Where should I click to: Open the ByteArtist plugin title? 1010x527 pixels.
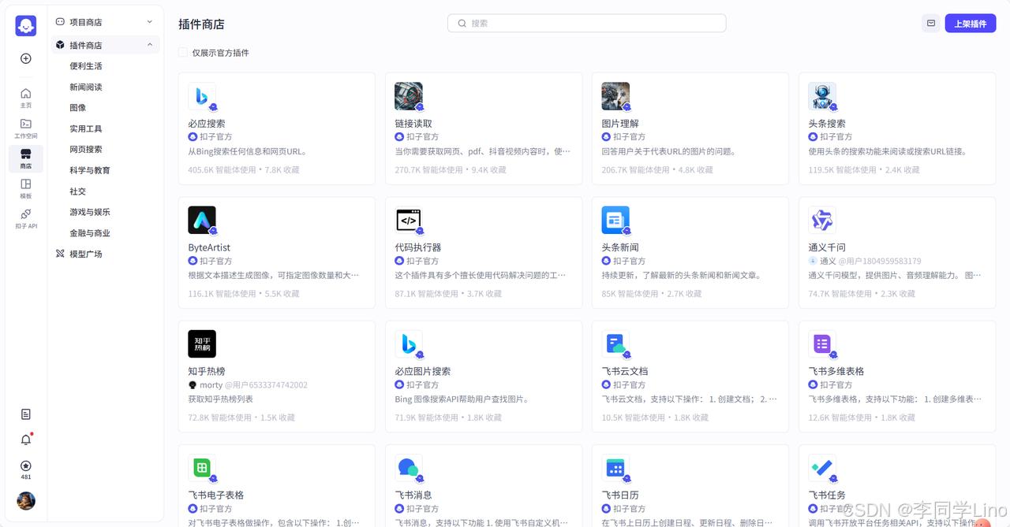[x=209, y=247]
